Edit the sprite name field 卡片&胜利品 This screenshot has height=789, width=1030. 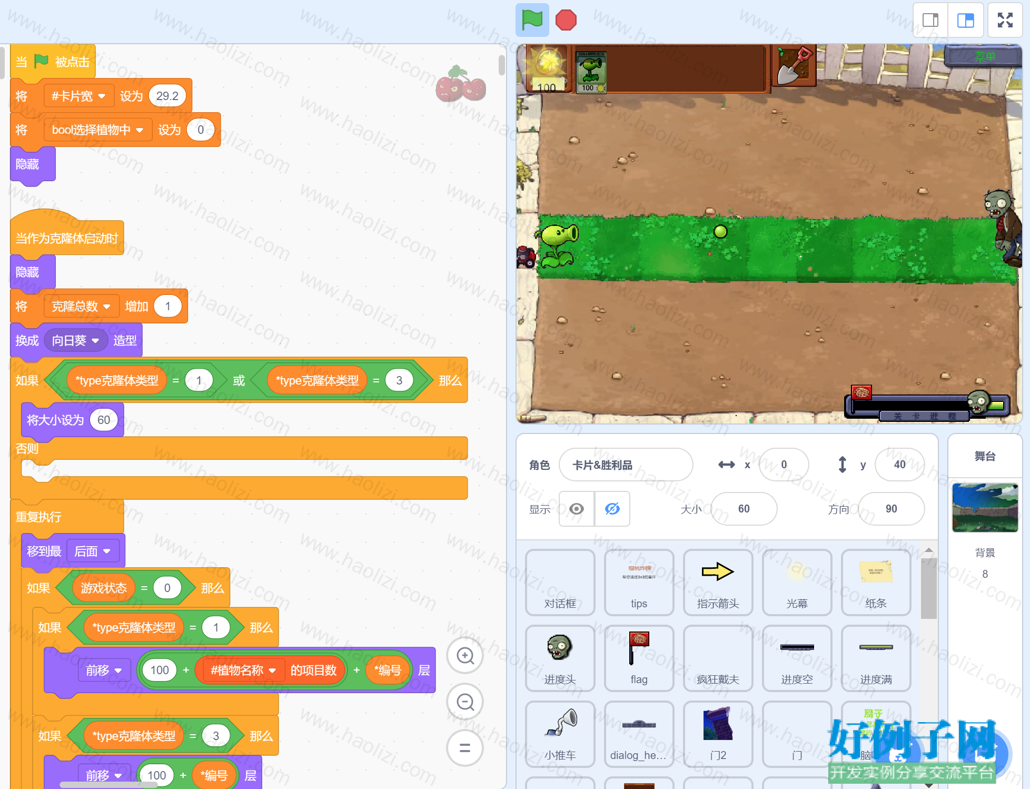tap(626, 465)
